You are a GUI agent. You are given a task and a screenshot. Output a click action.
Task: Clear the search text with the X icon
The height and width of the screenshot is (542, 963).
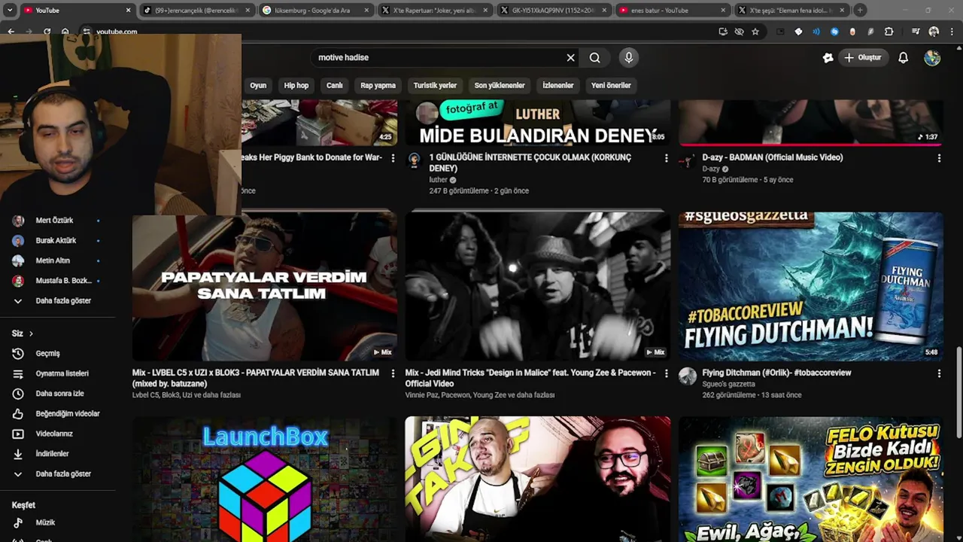(570, 57)
